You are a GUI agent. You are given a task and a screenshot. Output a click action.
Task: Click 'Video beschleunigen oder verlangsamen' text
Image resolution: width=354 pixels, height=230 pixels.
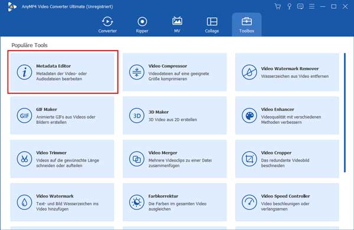285,206
